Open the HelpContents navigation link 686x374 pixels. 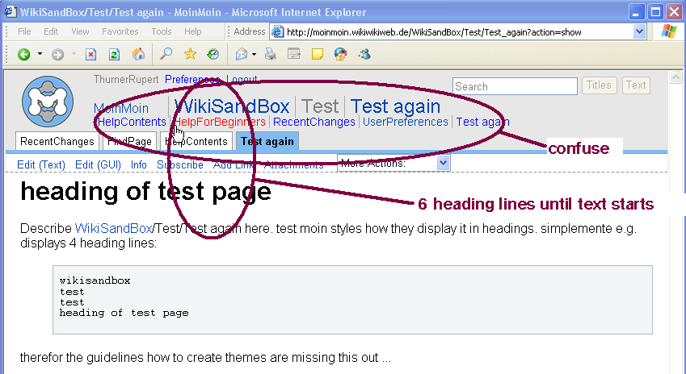click(x=132, y=122)
